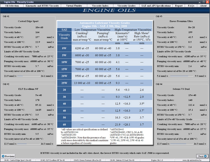
Task: Click Oil #4 viscosity at 40 °C 112.4
Action: tap(191, 105)
